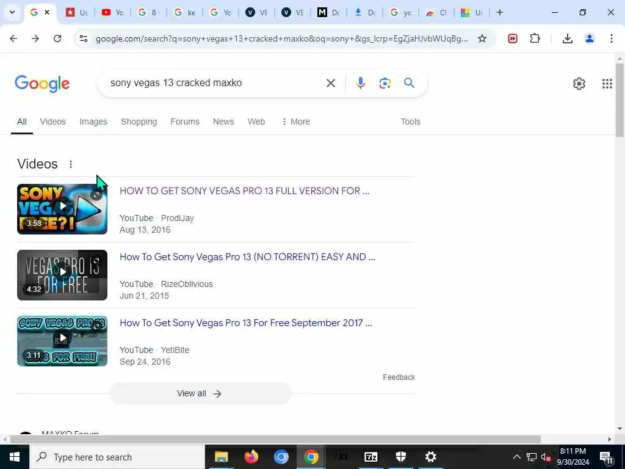Open 'Sony Vegas Pro 13 For Free September 2017' link
The image size is (625, 469).
coord(245,322)
